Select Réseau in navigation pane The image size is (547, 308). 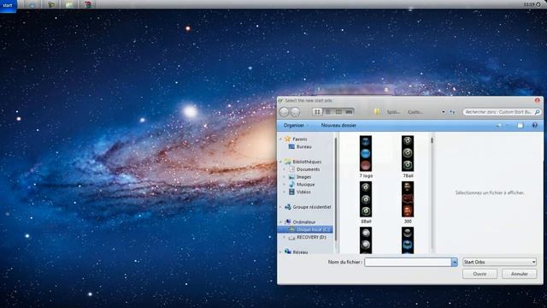pos(300,252)
